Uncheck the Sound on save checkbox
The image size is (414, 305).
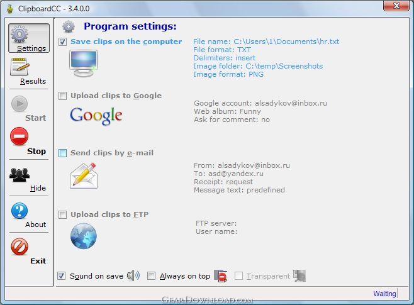click(61, 276)
